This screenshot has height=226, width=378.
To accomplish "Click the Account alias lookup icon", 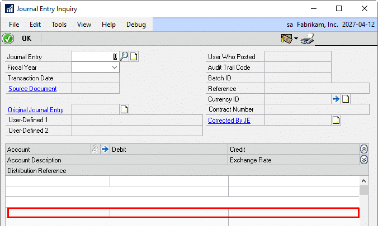I will pyautogui.click(x=95, y=149).
